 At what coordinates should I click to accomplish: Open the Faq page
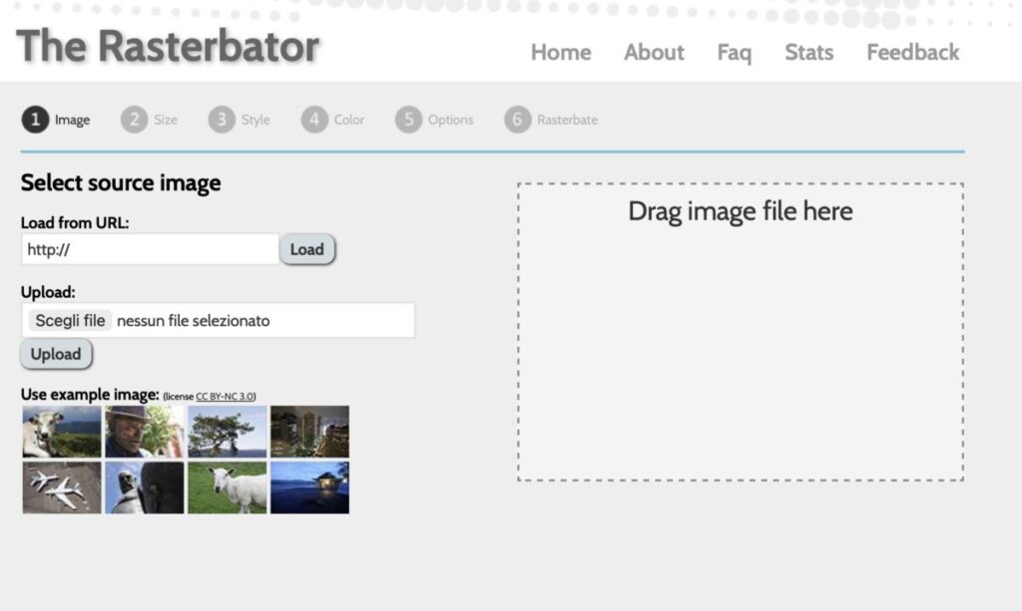pos(734,53)
